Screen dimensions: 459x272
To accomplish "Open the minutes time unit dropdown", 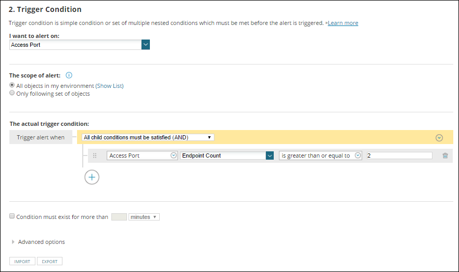I will click(x=144, y=217).
